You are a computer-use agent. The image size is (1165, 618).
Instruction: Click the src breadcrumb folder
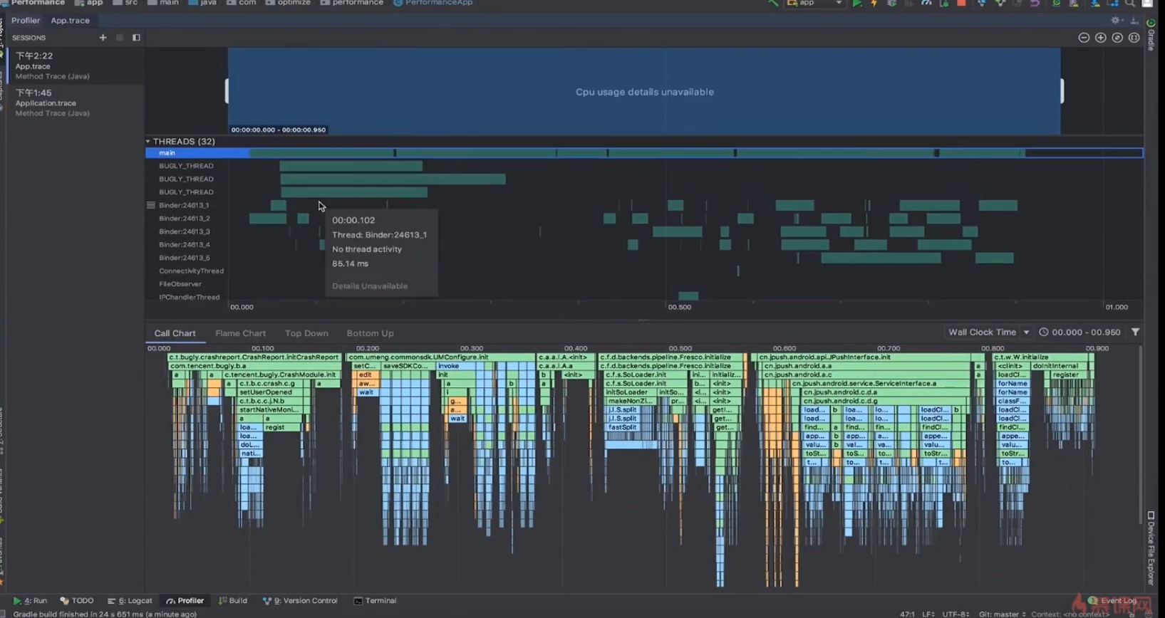(125, 3)
